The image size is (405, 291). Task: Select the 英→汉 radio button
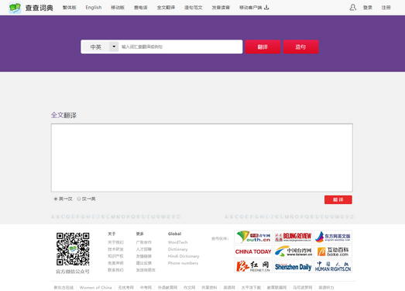pos(56,199)
